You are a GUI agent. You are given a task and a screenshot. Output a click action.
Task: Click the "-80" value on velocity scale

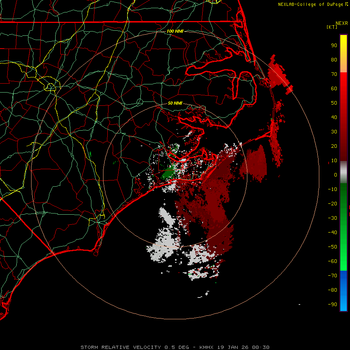tap(332, 290)
